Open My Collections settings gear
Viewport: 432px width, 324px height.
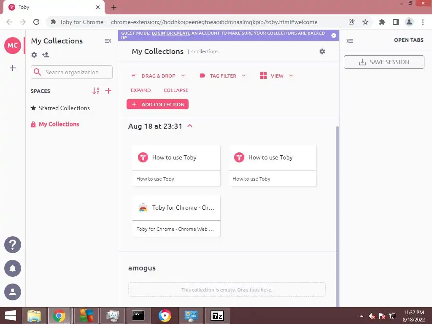(x=322, y=51)
